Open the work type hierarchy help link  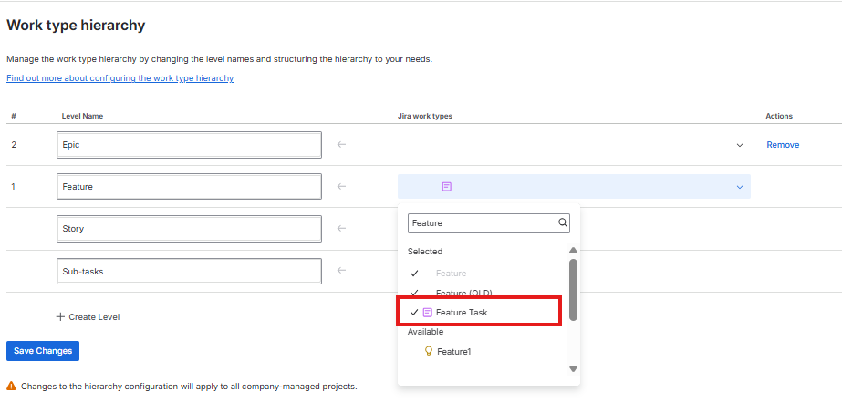[120, 78]
